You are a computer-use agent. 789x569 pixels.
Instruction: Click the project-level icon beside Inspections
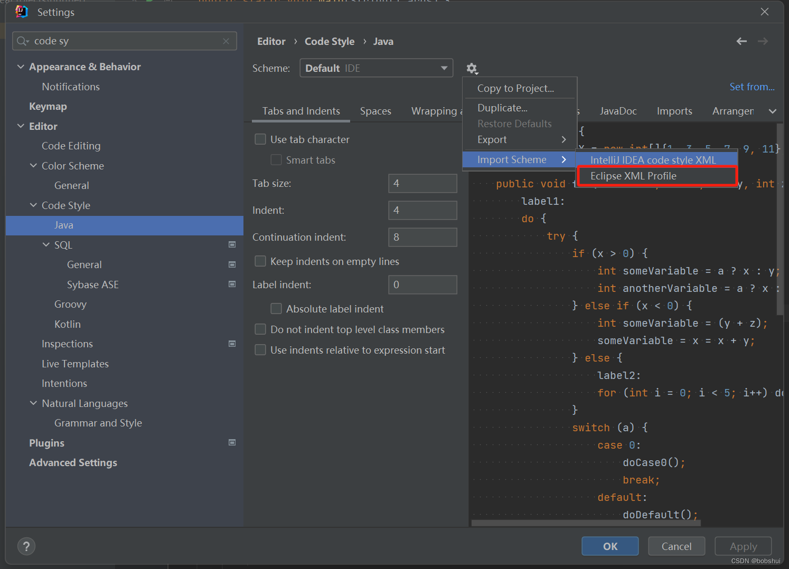[232, 344]
